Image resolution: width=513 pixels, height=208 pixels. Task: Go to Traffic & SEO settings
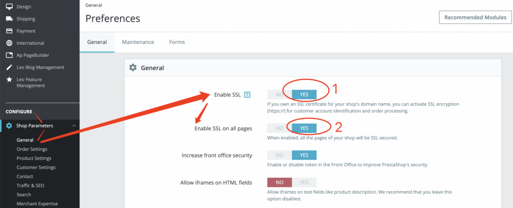click(x=31, y=186)
